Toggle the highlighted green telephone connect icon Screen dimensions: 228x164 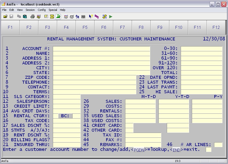point(58,17)
